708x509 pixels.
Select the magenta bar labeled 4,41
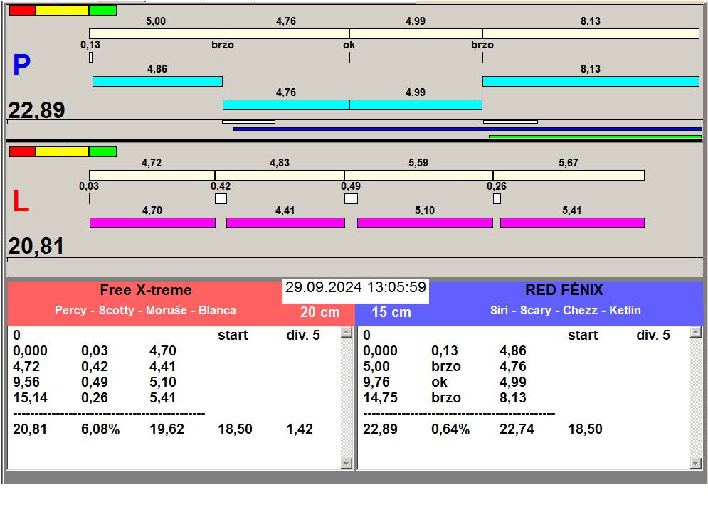tap(285, 223)
